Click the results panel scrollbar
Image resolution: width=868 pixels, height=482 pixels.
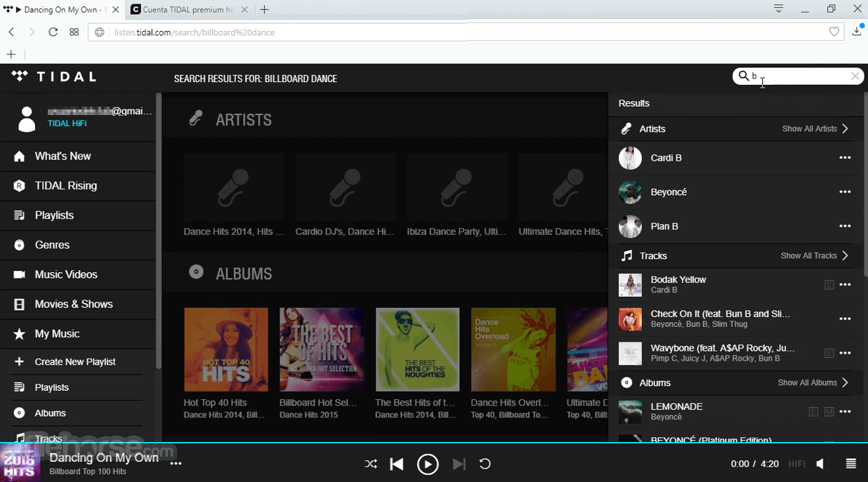point(864,184)
